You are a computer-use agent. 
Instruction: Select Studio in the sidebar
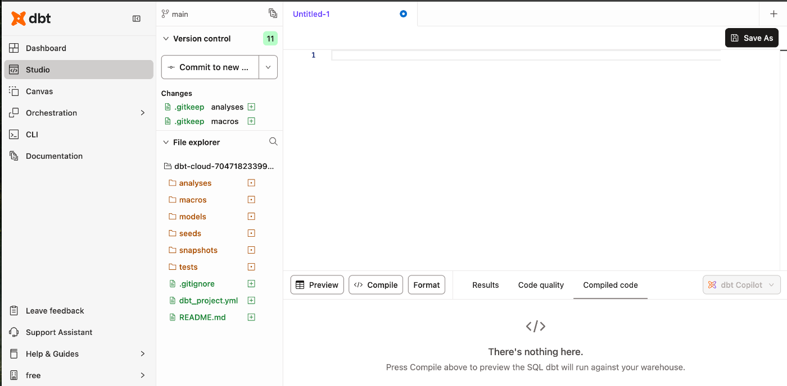pyautogui.click(x=79, y=70)
